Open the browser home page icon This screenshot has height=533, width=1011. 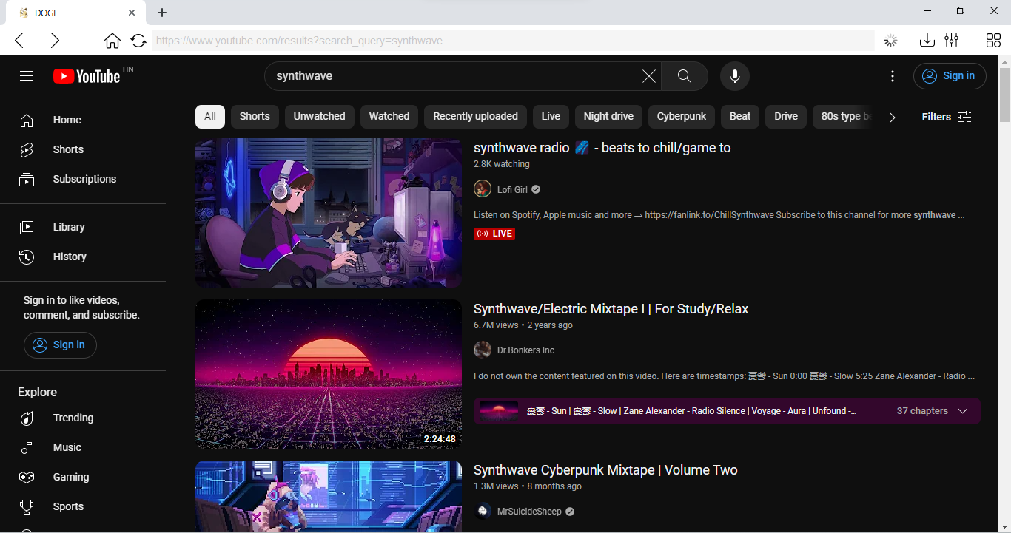(112, 41)
